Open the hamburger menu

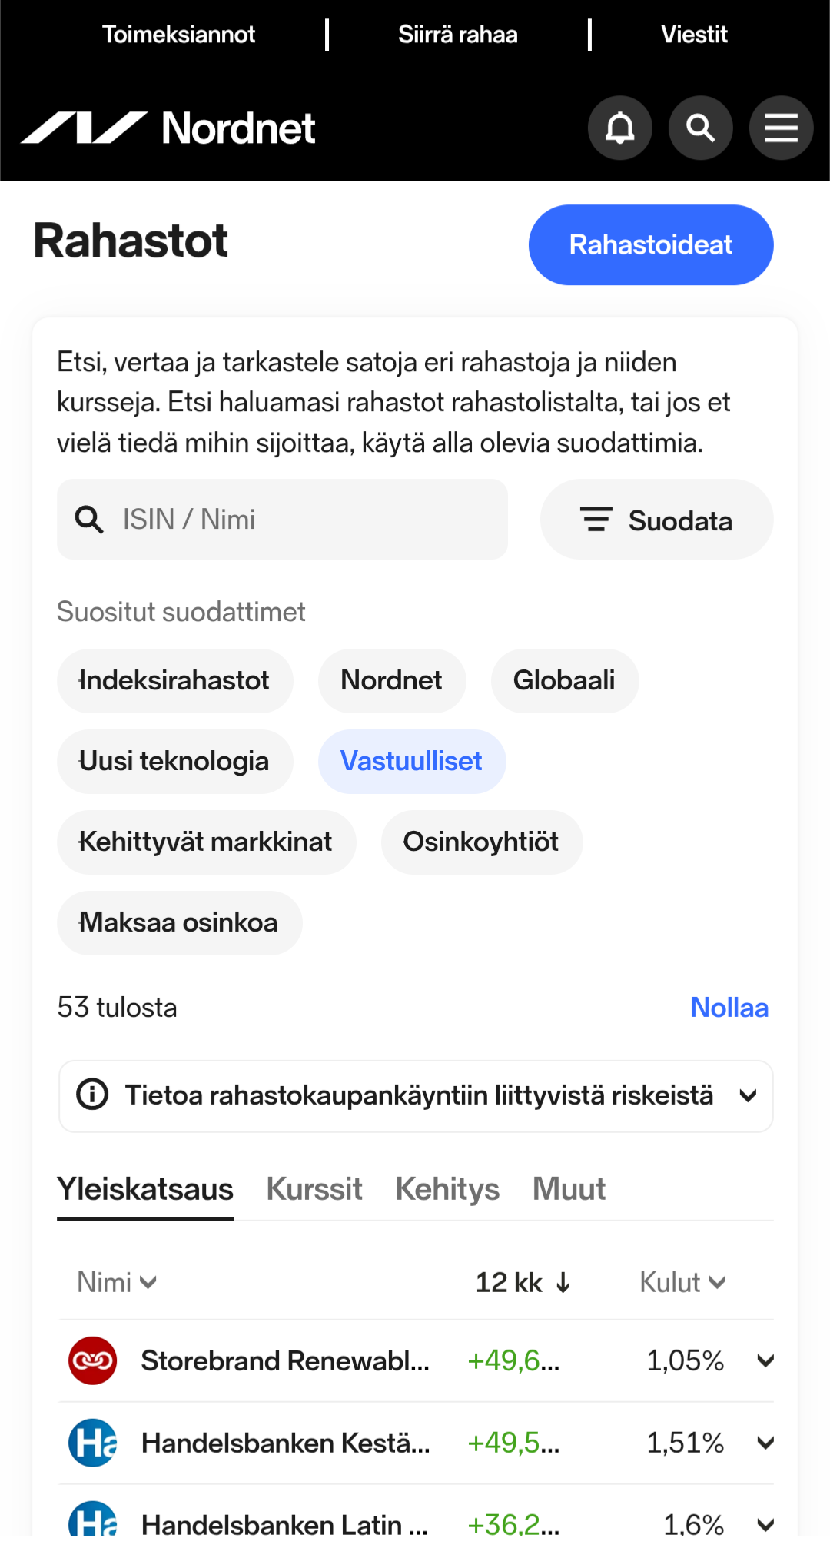click(781, 128)
